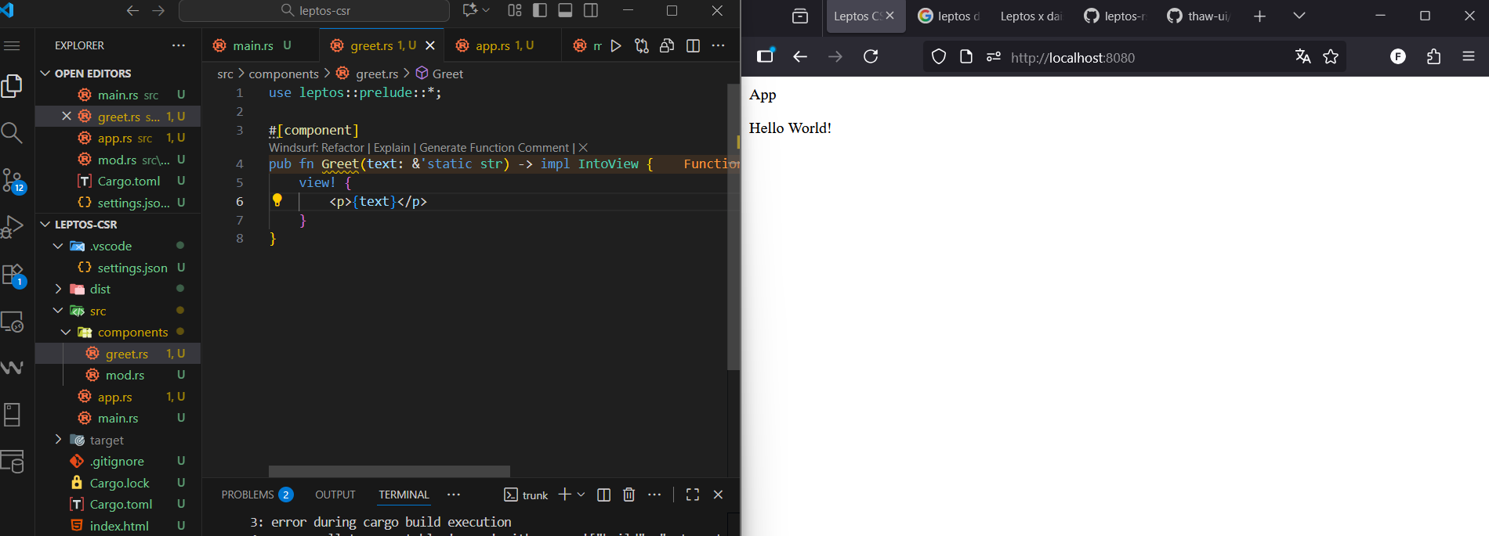Screen dimensions: 1489x536
Task: Maximize the terminal panel size
Action: tap(693, 495)
